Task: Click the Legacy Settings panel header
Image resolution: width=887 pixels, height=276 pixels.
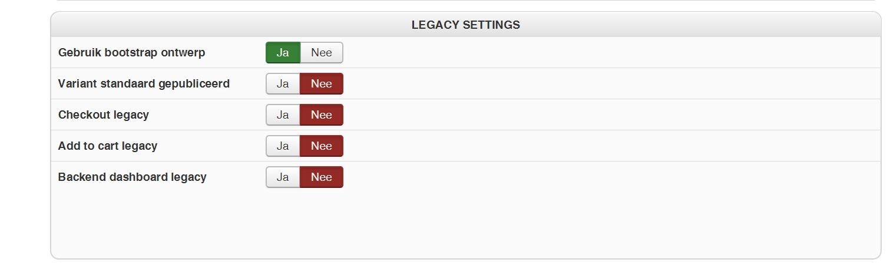Action: point(465,25)
